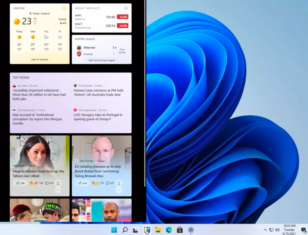The image size is (308, 235).
Task: Click the Top Stories header
Action: pyautogui.click(x=21, y=77)
